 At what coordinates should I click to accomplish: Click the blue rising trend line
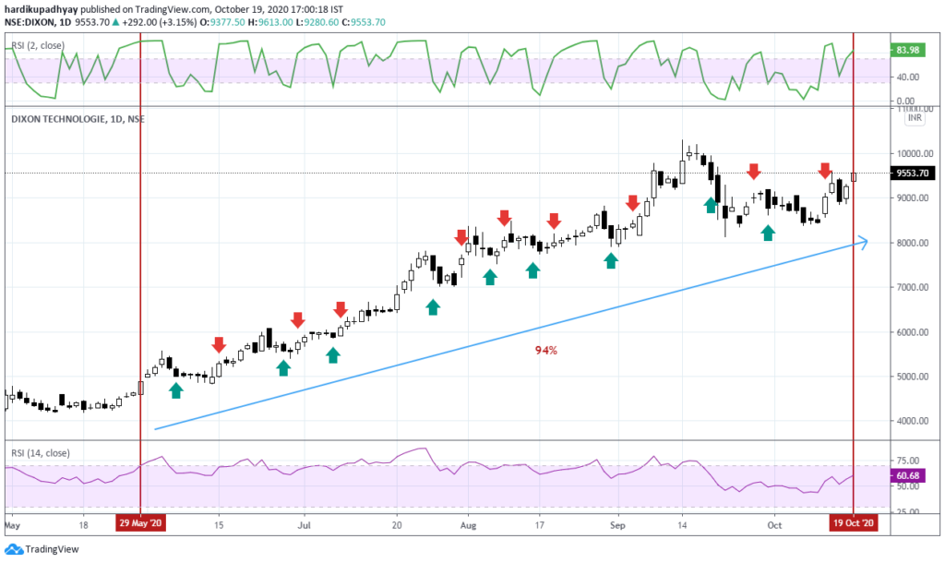click(x=511, y=336)
